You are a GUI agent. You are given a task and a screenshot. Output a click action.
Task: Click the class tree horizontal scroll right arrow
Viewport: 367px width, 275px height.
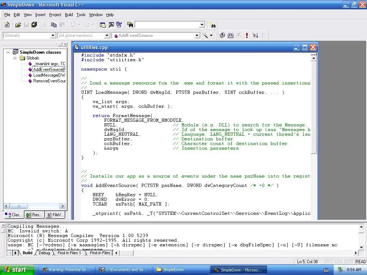[x=62, y=206]
